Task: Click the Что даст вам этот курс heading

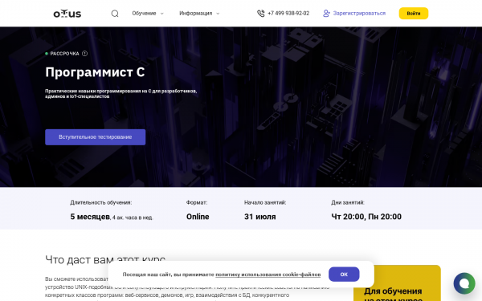Action: pos(105,259)
